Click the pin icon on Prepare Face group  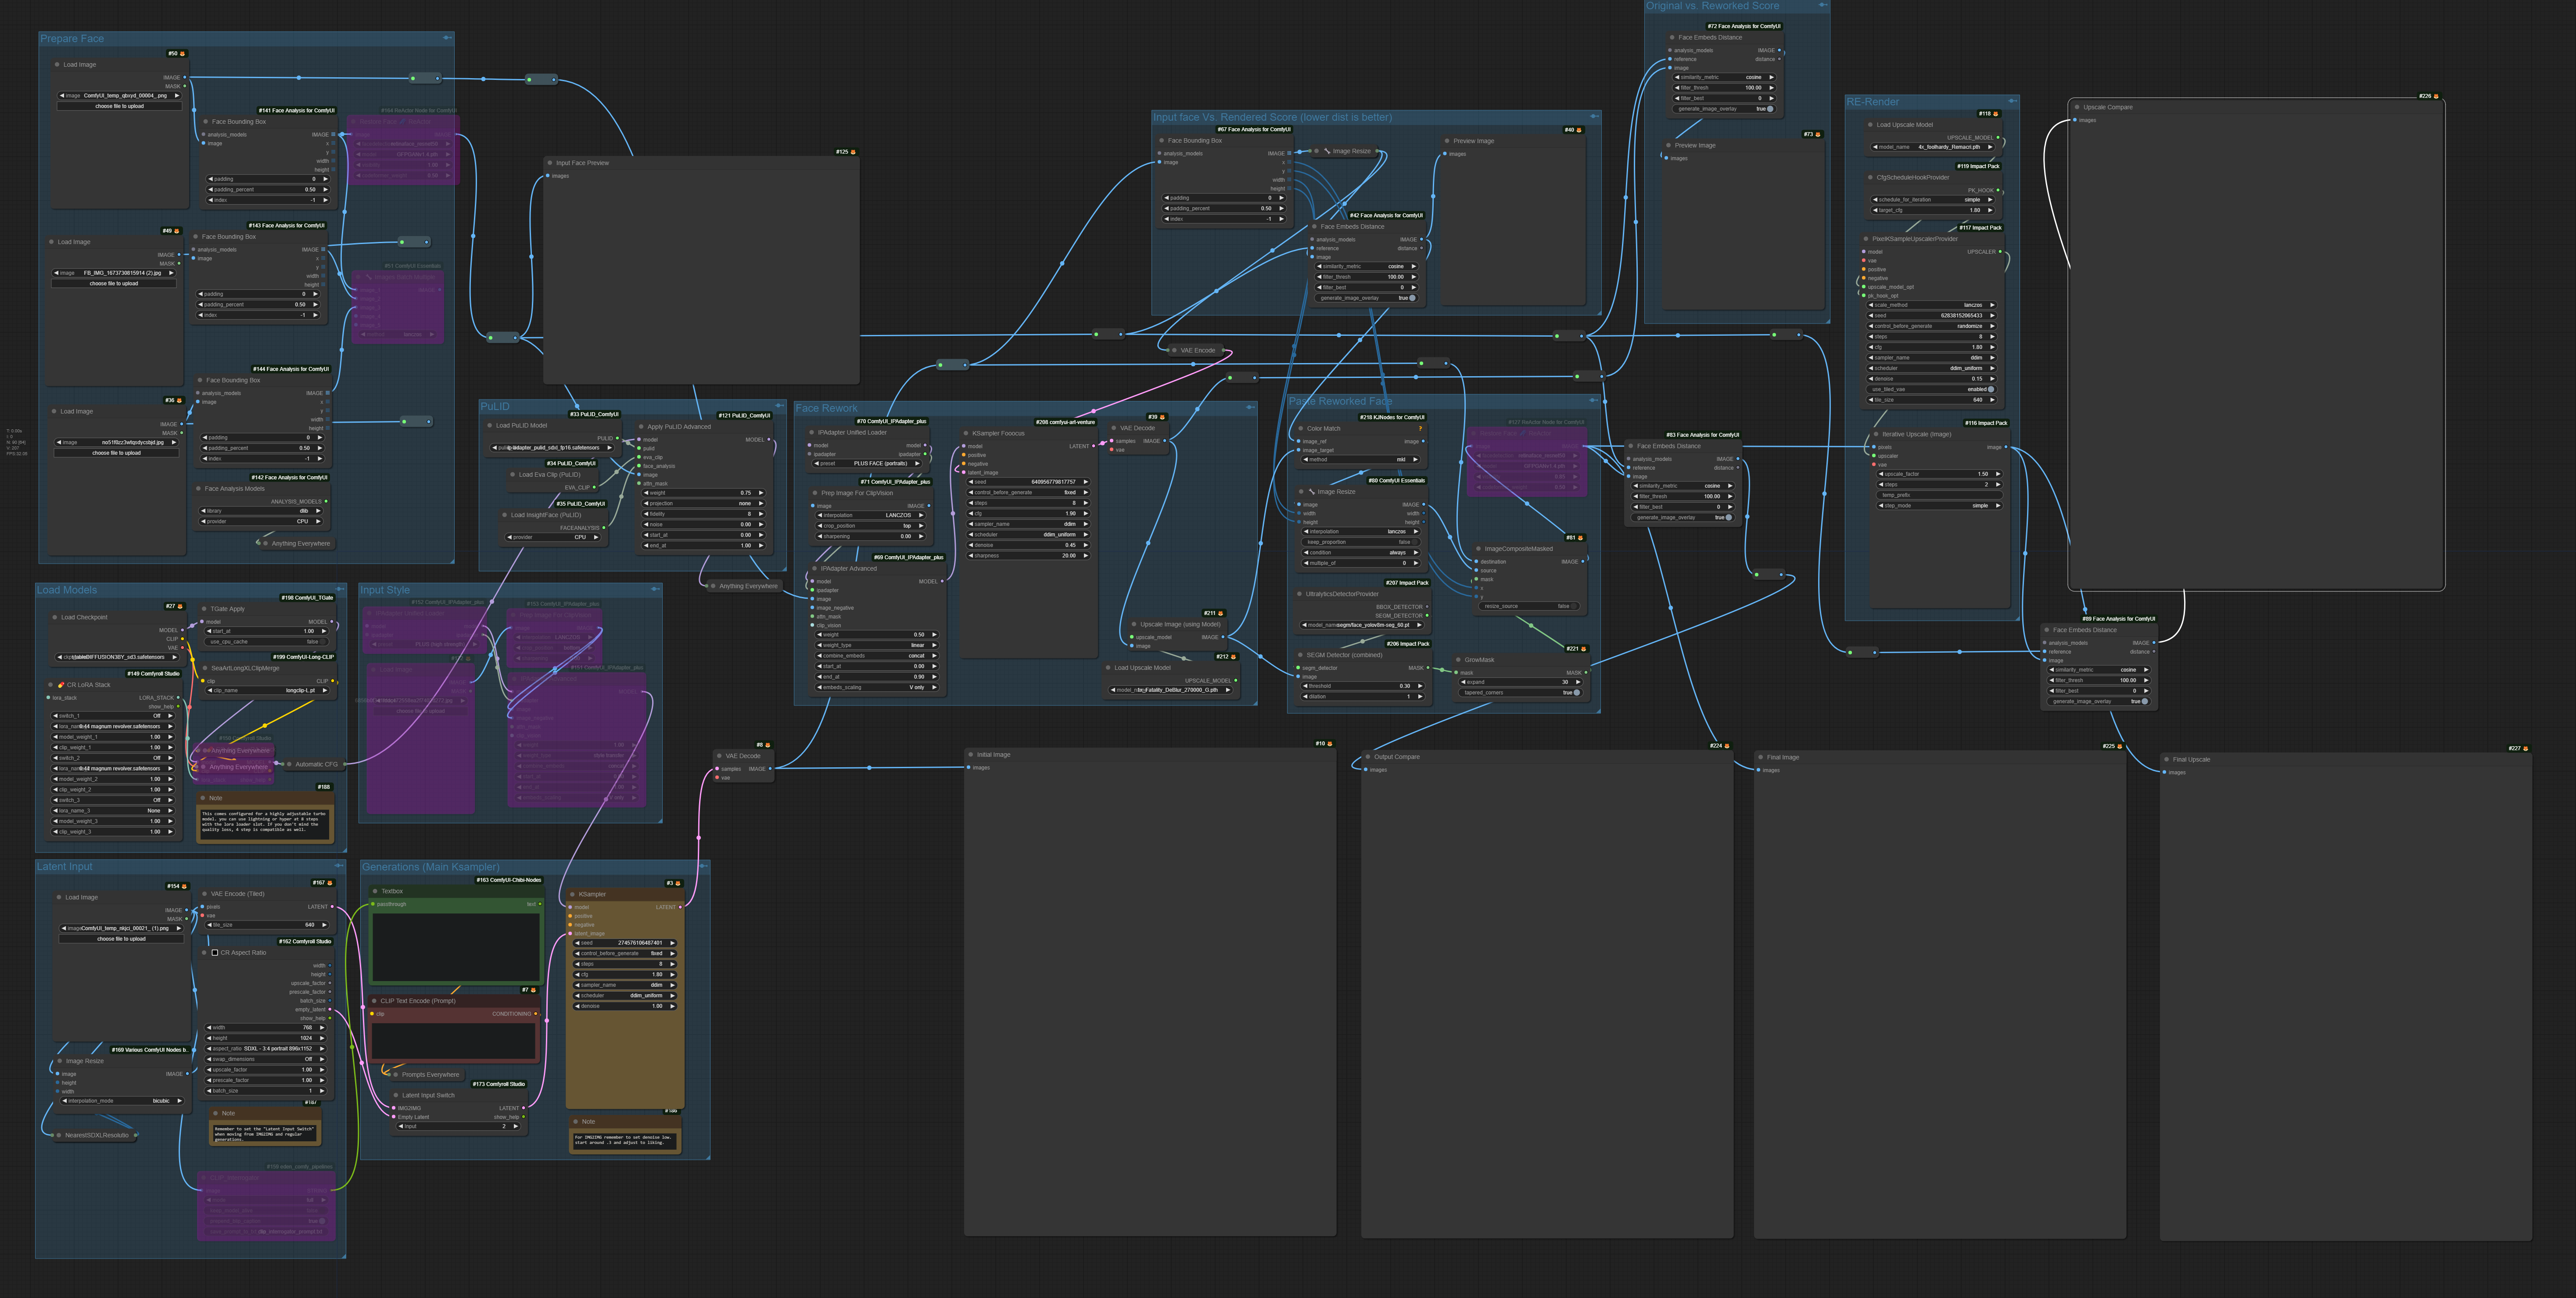point(447,38)
